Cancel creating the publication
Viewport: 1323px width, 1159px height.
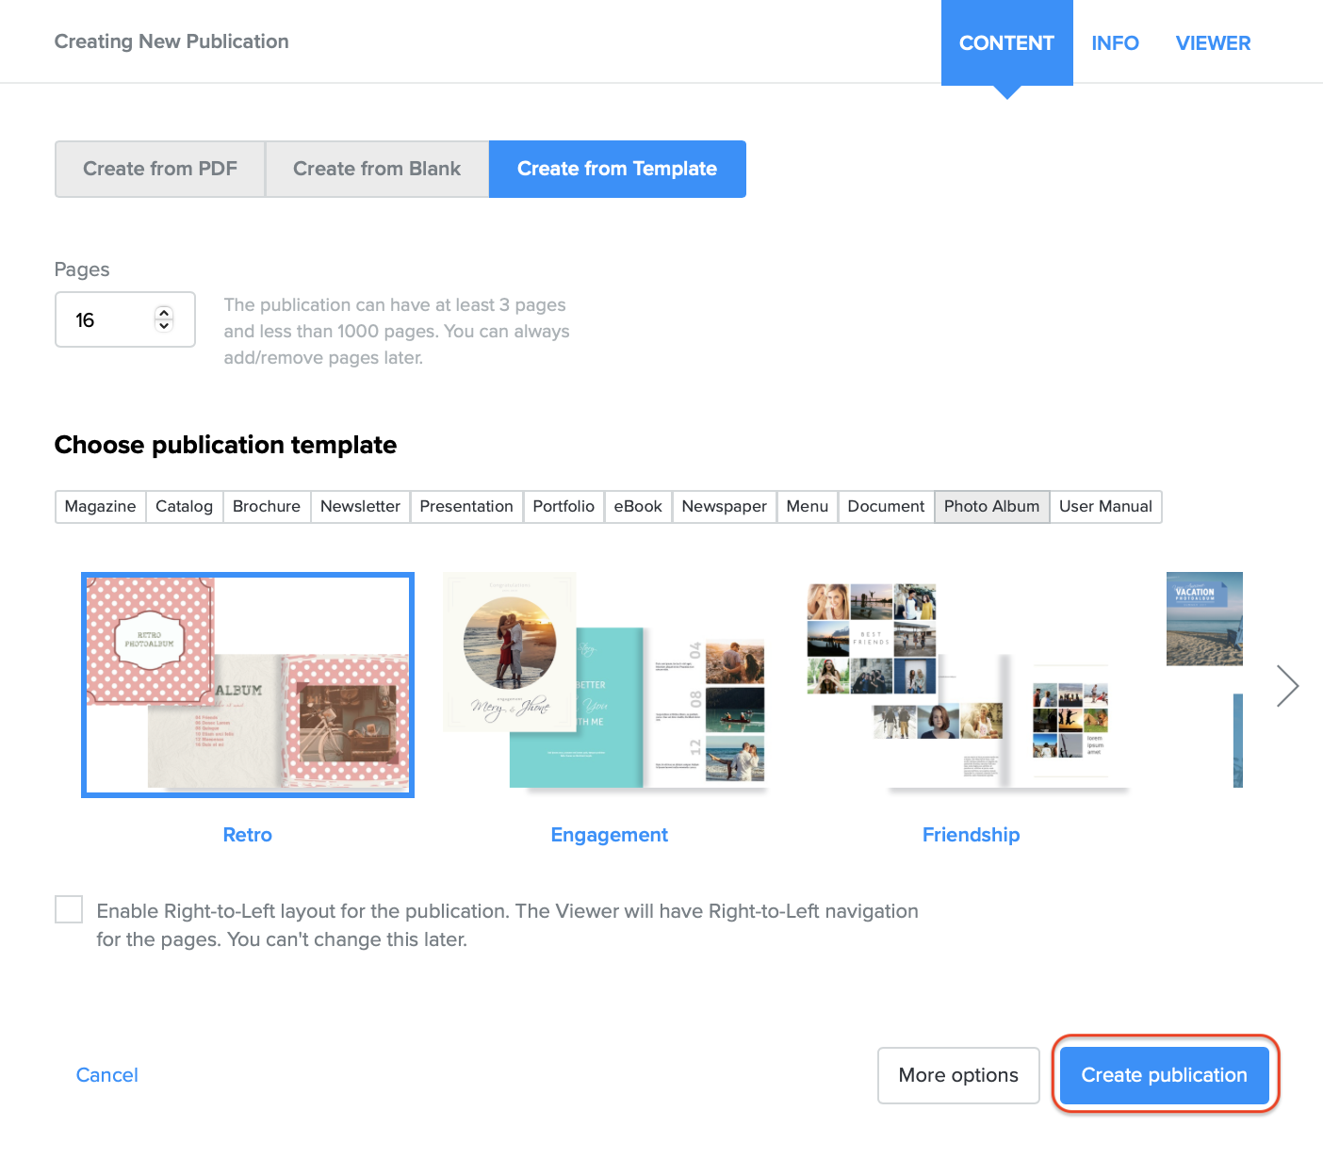(x=106, y=1075)
